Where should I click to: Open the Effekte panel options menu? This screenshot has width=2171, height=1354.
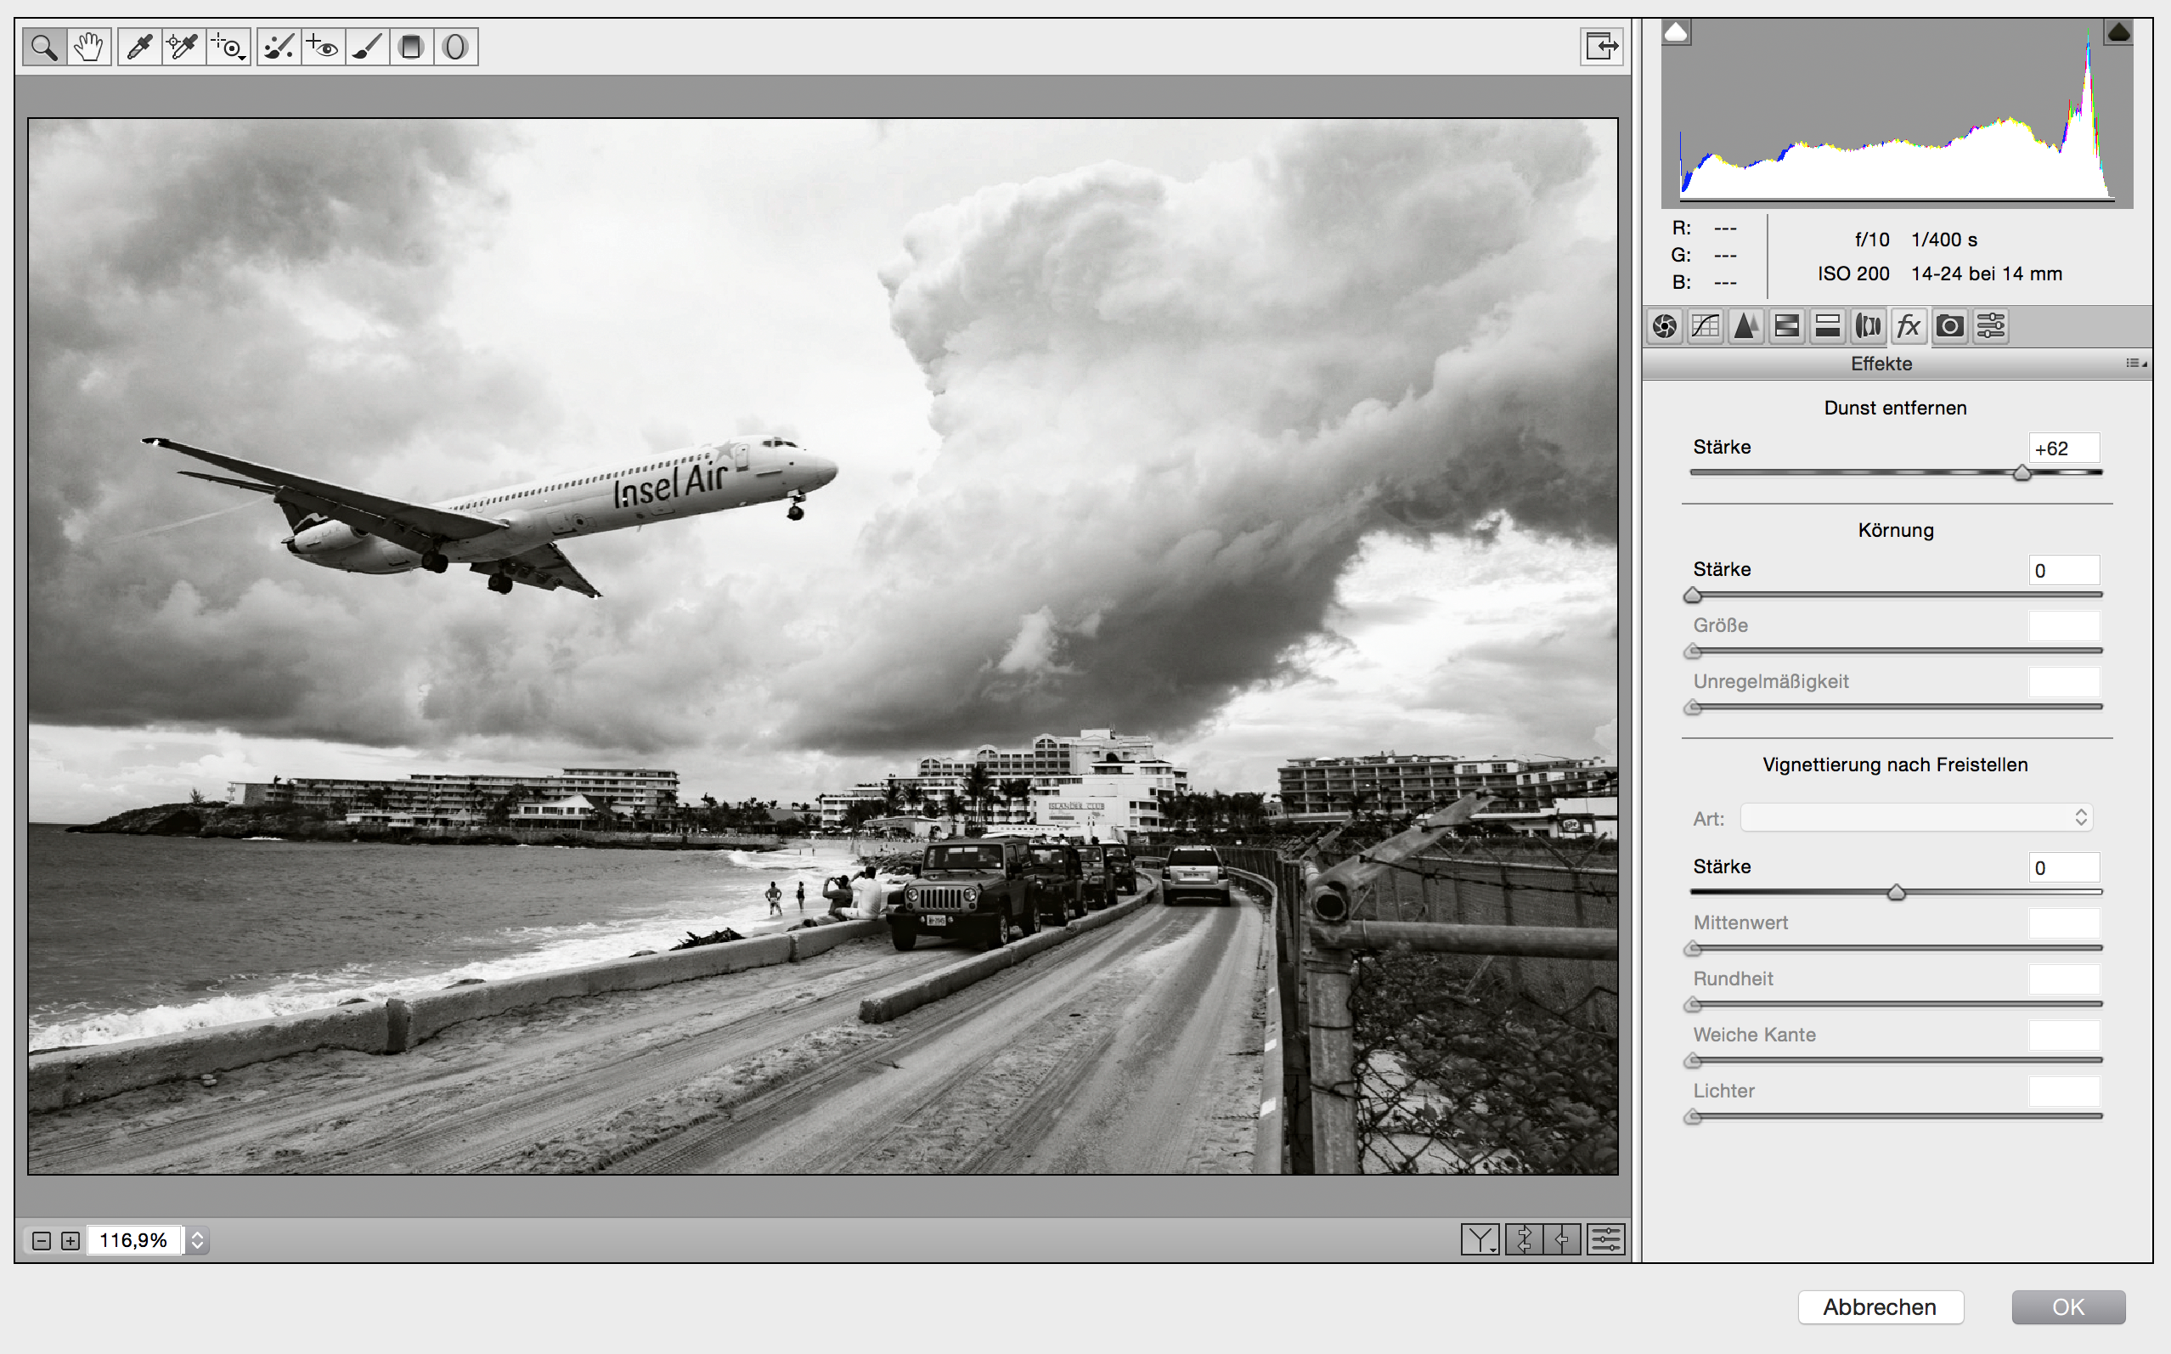[2136, 364]
